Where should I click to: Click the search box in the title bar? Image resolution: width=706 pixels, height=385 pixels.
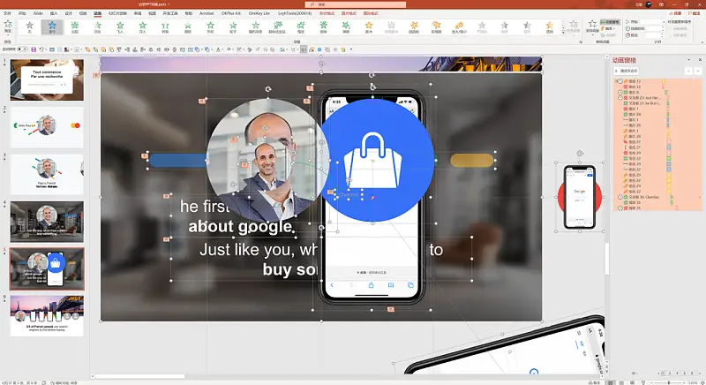click(x=356, y=4)
